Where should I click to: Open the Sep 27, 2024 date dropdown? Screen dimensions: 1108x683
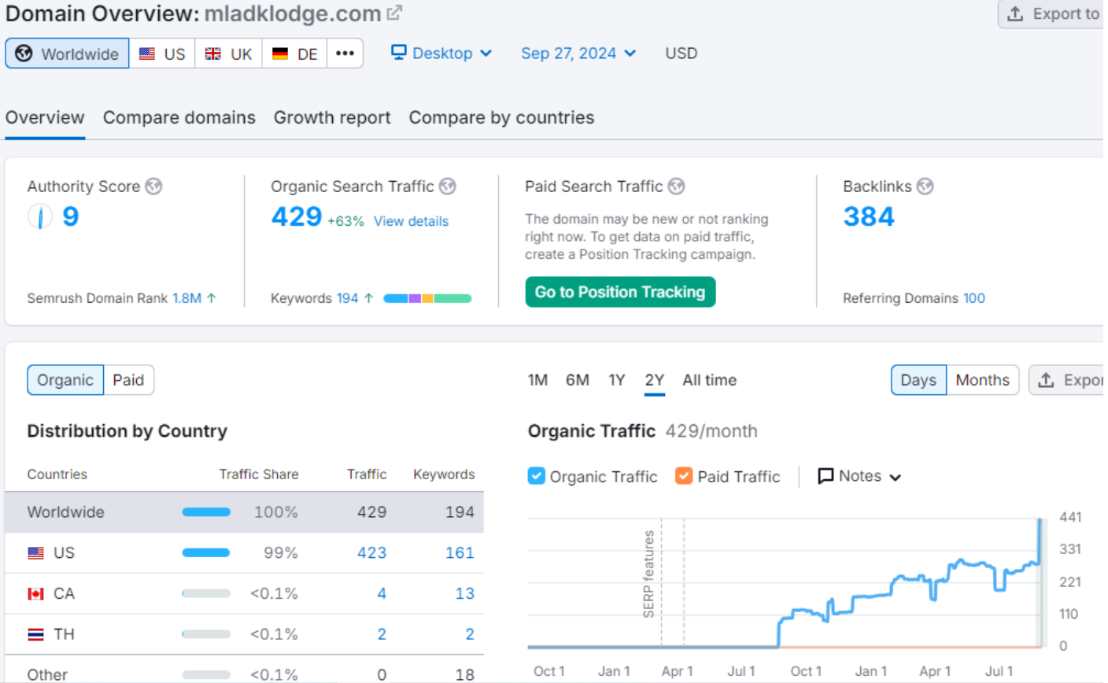578,53
